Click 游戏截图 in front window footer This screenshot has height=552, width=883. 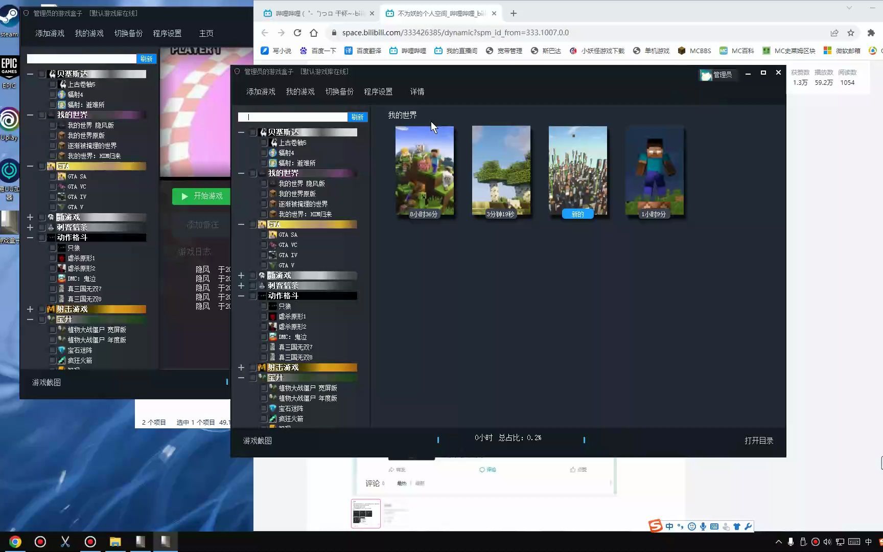point(258,441)
